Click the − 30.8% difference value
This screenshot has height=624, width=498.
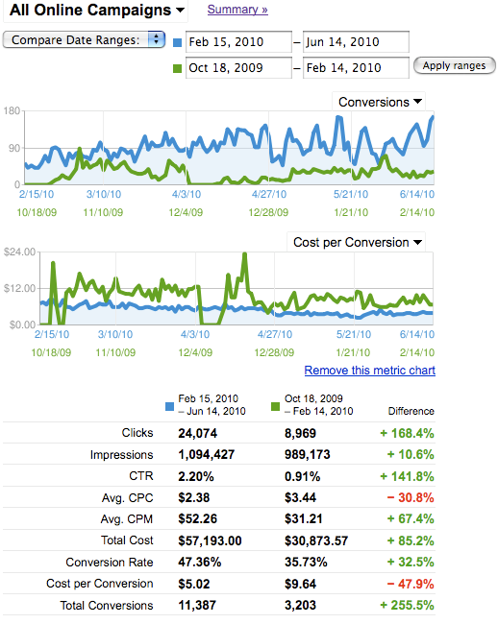pyautogui.click(x=411, y=497)
